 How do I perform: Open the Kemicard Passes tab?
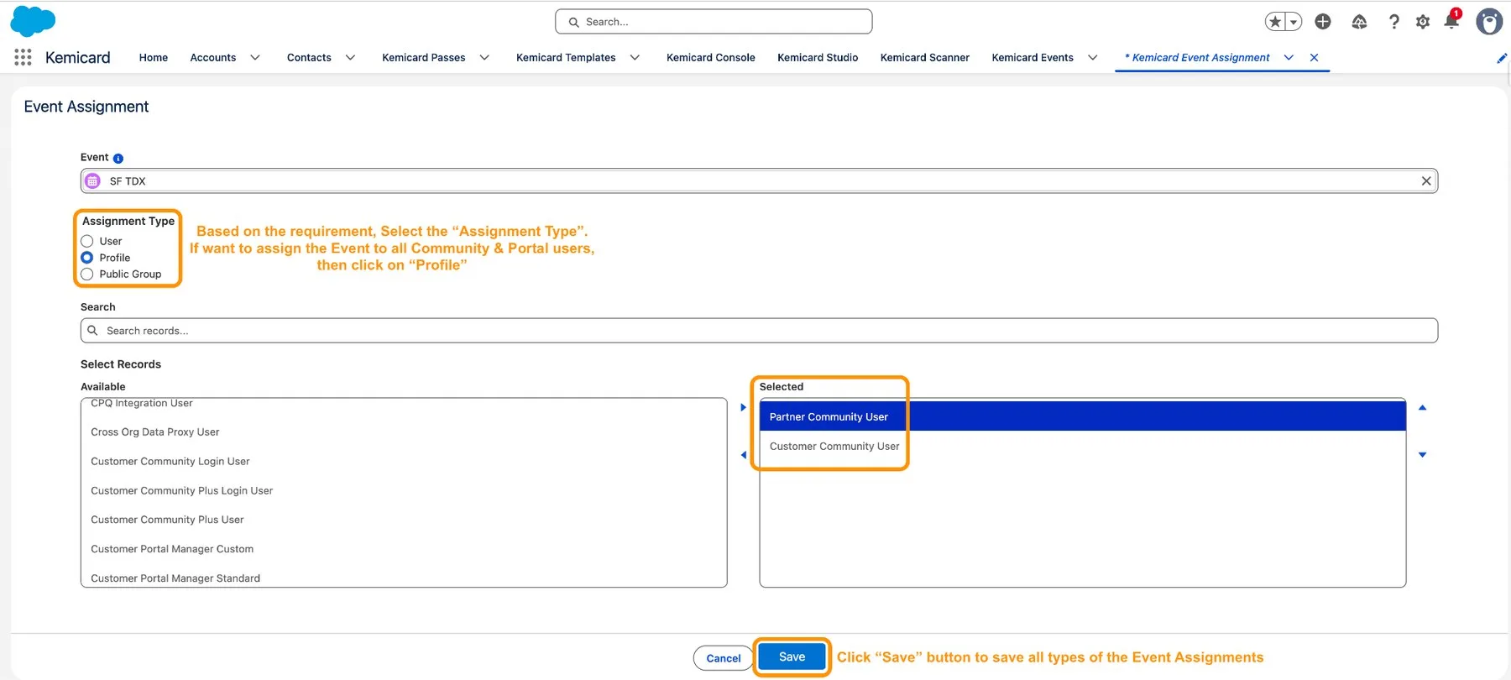pyautogui.click(x=424, y=57)
